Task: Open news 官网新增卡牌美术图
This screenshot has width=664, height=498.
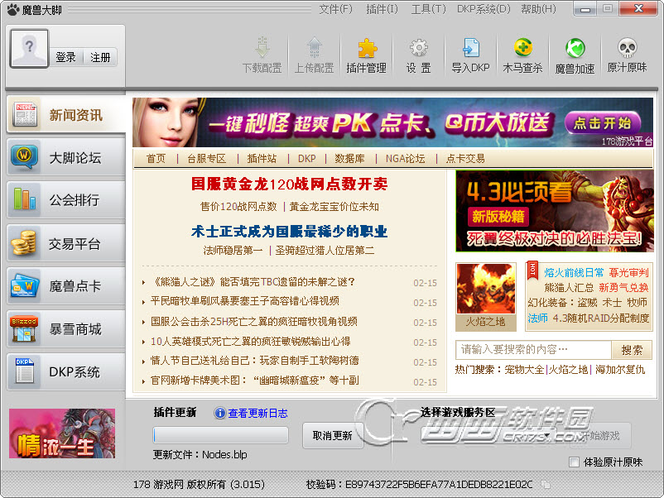Action: pos(254,381)
